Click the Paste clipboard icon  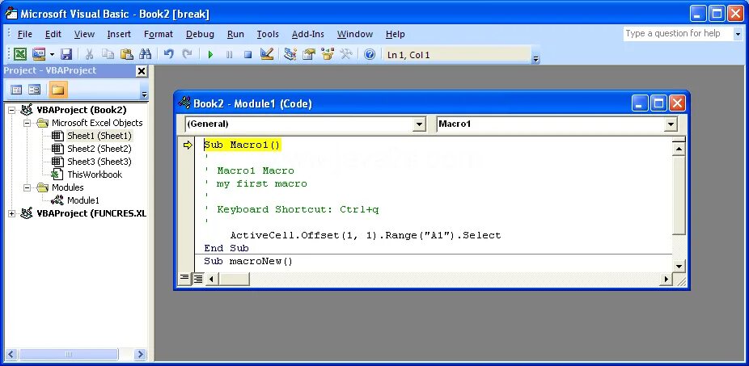tap(126, 54)
